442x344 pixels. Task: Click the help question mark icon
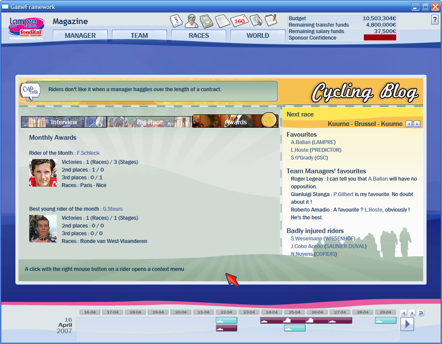point(434,20)
